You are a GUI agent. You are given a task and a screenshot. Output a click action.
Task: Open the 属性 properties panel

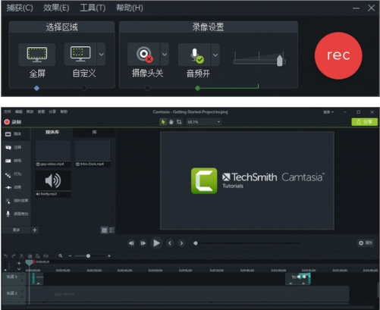366,243
